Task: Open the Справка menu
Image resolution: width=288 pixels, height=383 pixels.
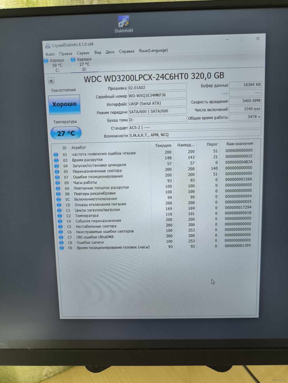Action: tap(127, 51)
